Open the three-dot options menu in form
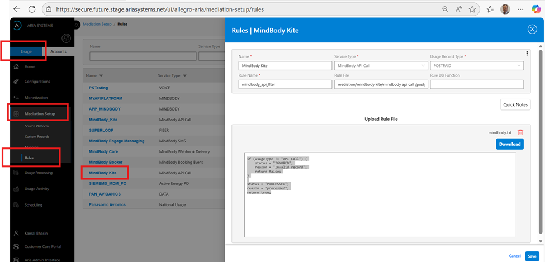 527,54
